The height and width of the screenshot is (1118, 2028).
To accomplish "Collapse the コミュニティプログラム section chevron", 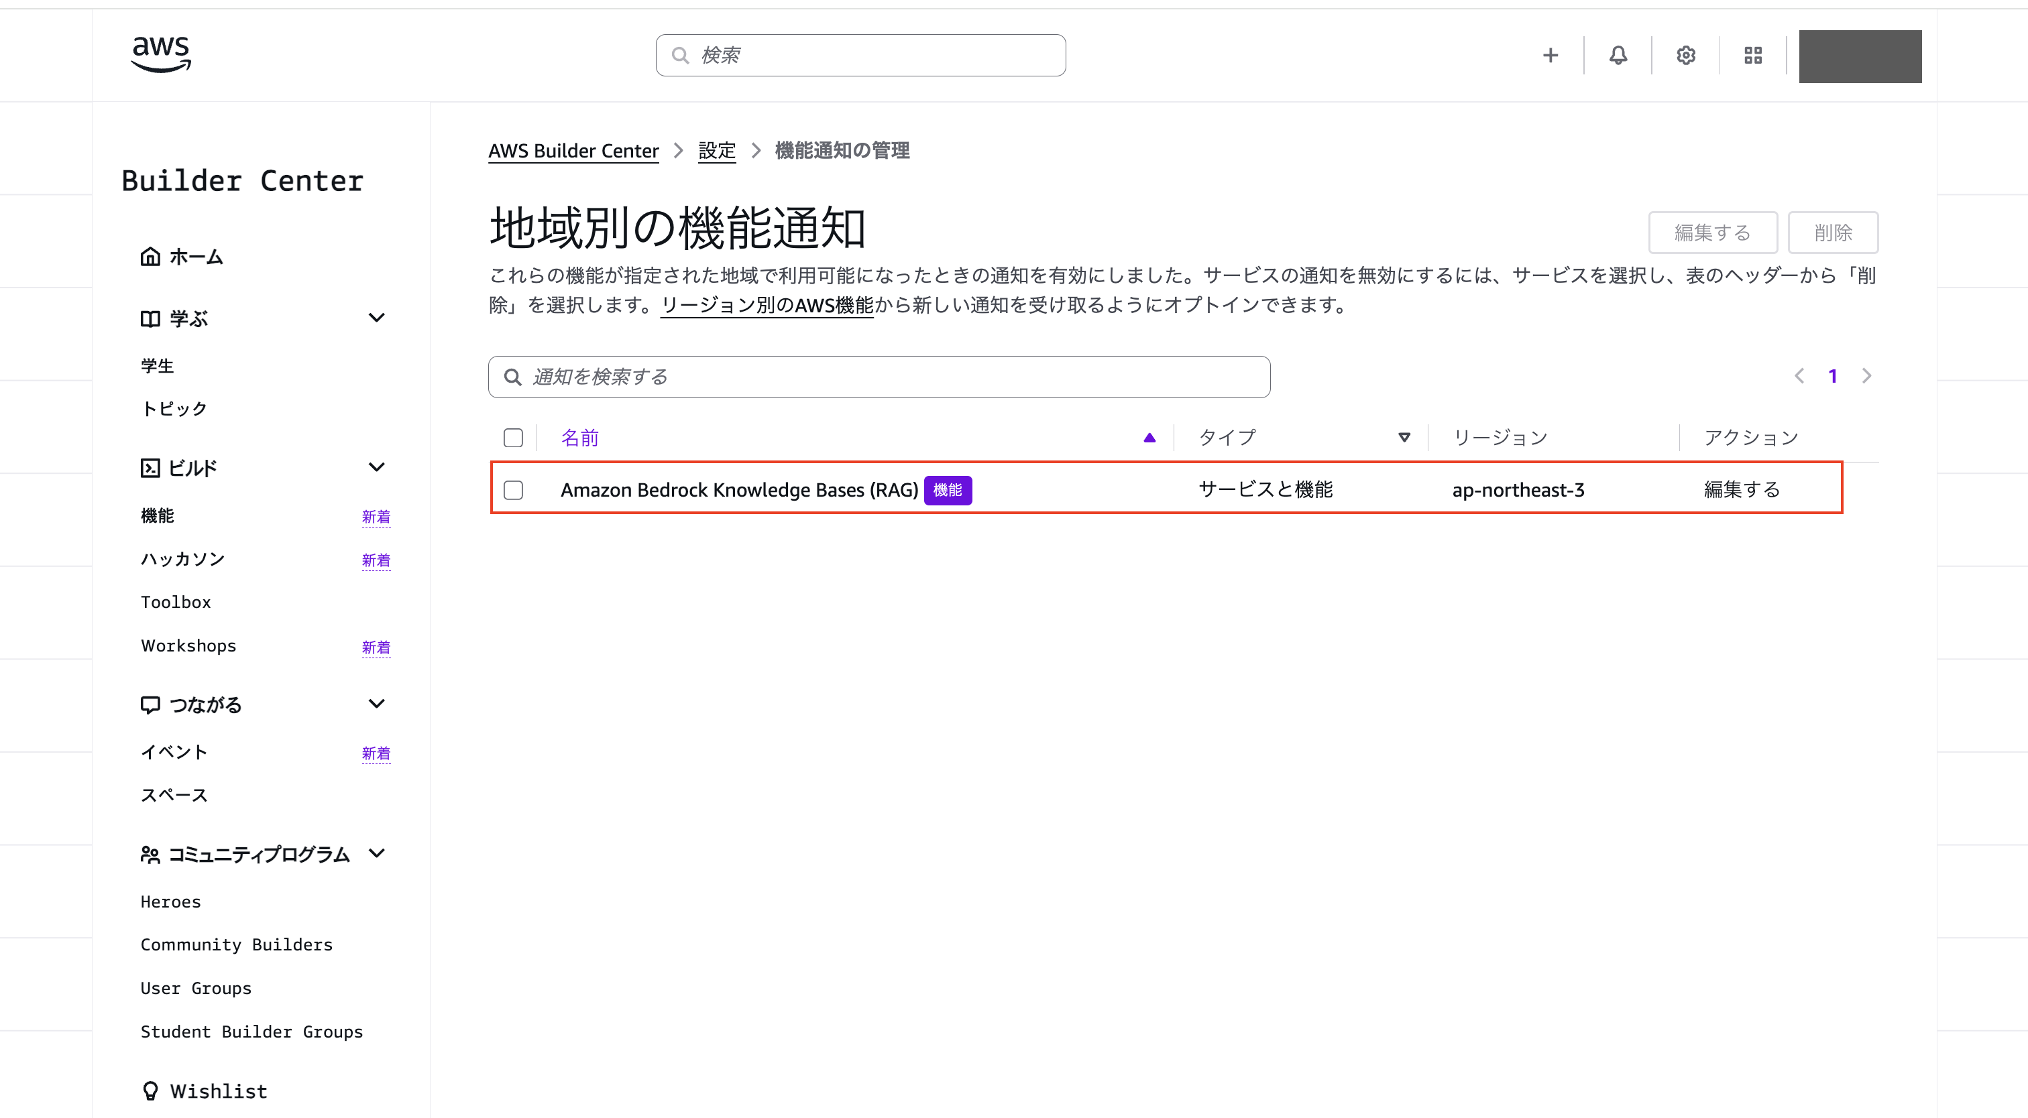I will pos(377,854).
